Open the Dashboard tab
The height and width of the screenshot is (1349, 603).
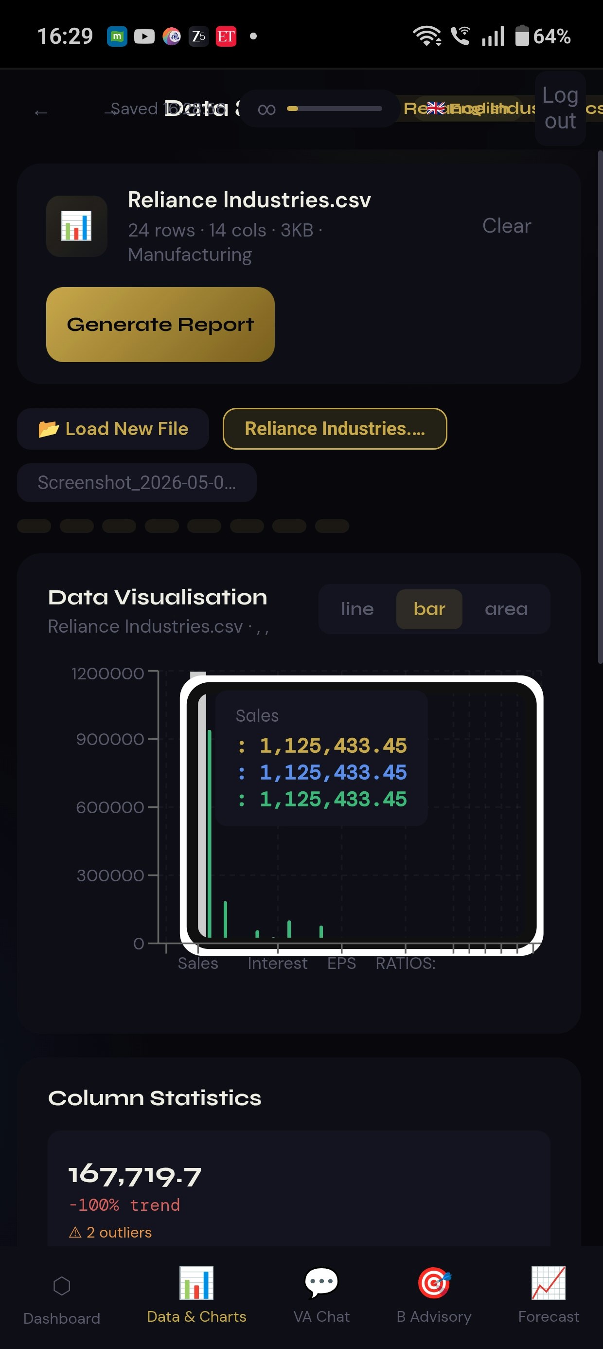[62, 1298]
